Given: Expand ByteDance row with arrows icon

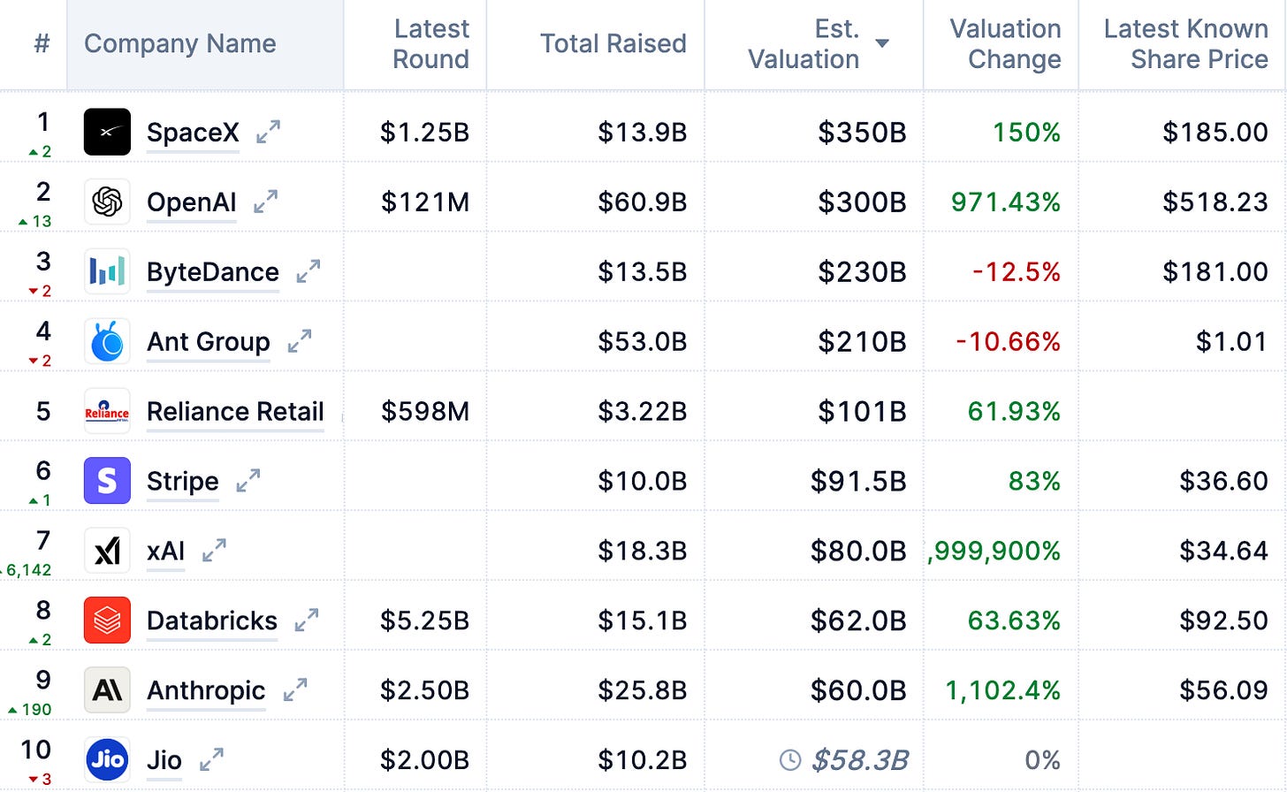Looking at the screenshot, I should point(308,272).
